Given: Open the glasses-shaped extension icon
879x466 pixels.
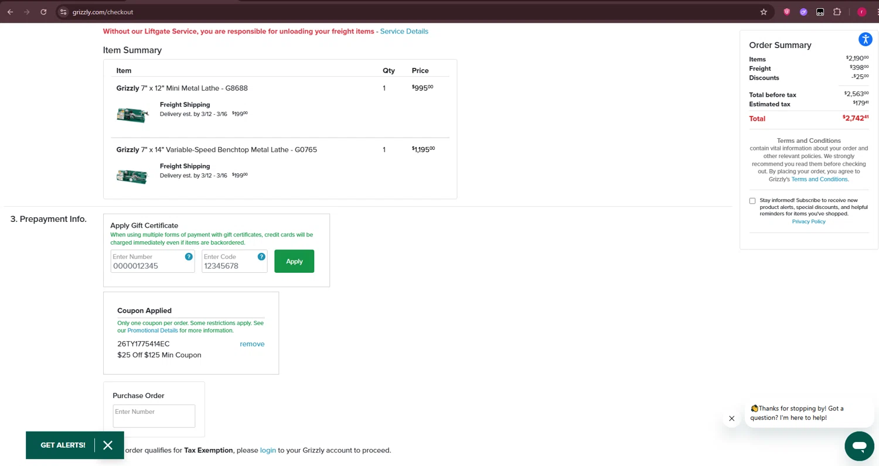Looking at the screenshot, I should click(820, 12).
